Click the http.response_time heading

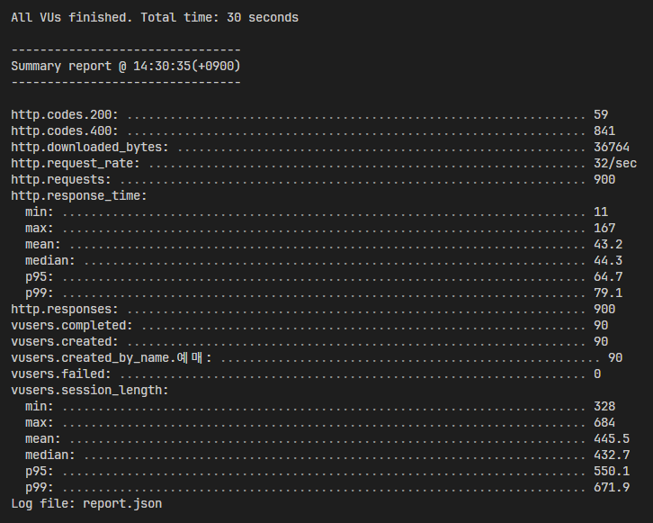(x=79, y=196)
